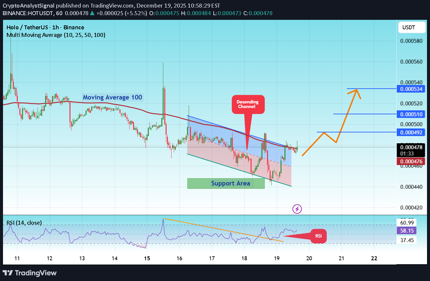430x281 pixels.
Task: Click the 58.15 RSI value label
Action: (406, 231)
